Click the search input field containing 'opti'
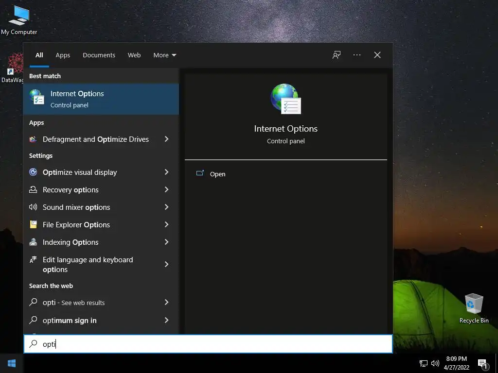The image size is (498, 373). coord(208,344)
